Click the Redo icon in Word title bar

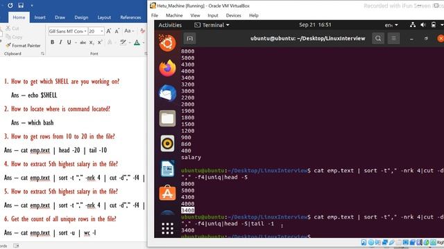[10, 6]
